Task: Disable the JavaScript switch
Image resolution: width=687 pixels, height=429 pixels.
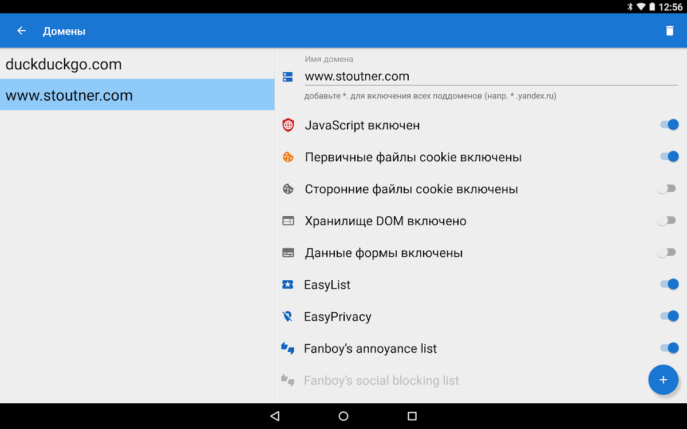Action: pos(668,125)
